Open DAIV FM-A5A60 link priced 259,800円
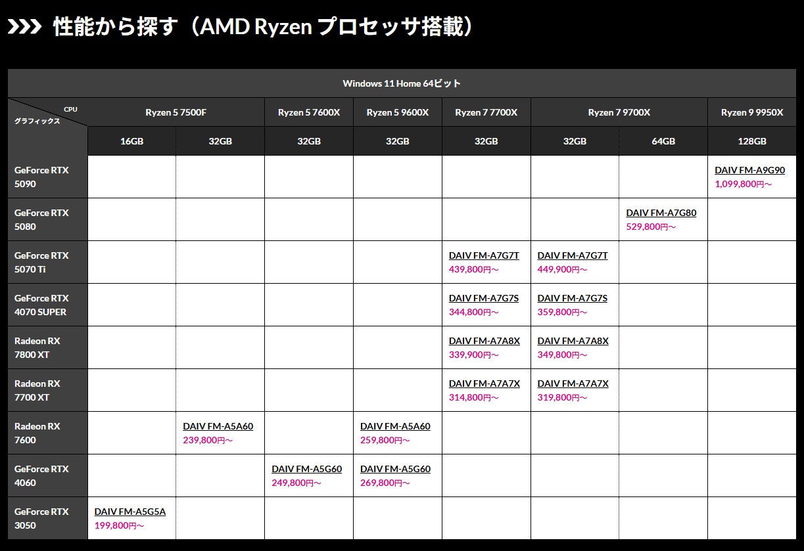804x551 pixels. (395, 426)
